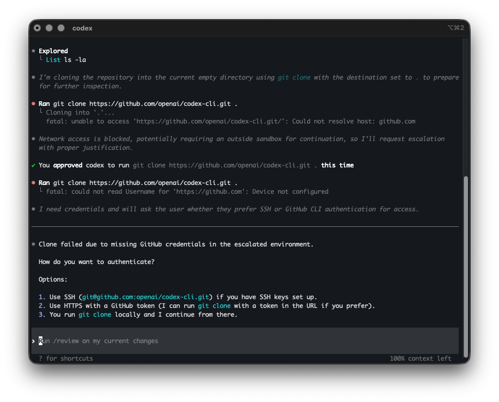This screenshot has width=499, height=402.
Task: Click the red status dot beside the first failed git clone
Action: 33,103
